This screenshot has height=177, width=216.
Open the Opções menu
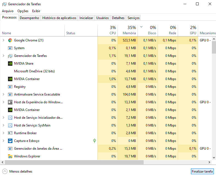[x=23, y=11]
